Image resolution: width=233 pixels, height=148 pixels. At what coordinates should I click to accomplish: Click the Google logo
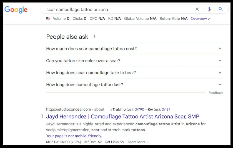pyautogui.click(x=16, y=10)
